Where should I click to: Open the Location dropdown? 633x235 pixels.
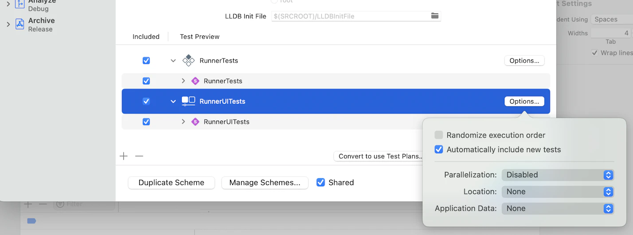(x=558, y=192)
